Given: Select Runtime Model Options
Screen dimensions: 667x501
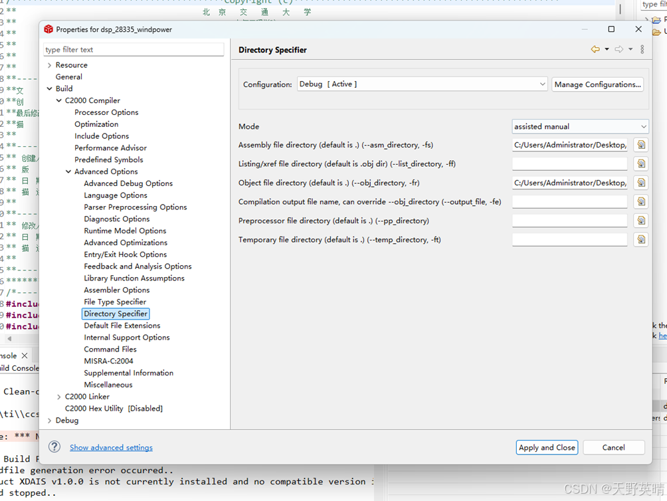Looking at the screenshot, I should pos(125,231).
